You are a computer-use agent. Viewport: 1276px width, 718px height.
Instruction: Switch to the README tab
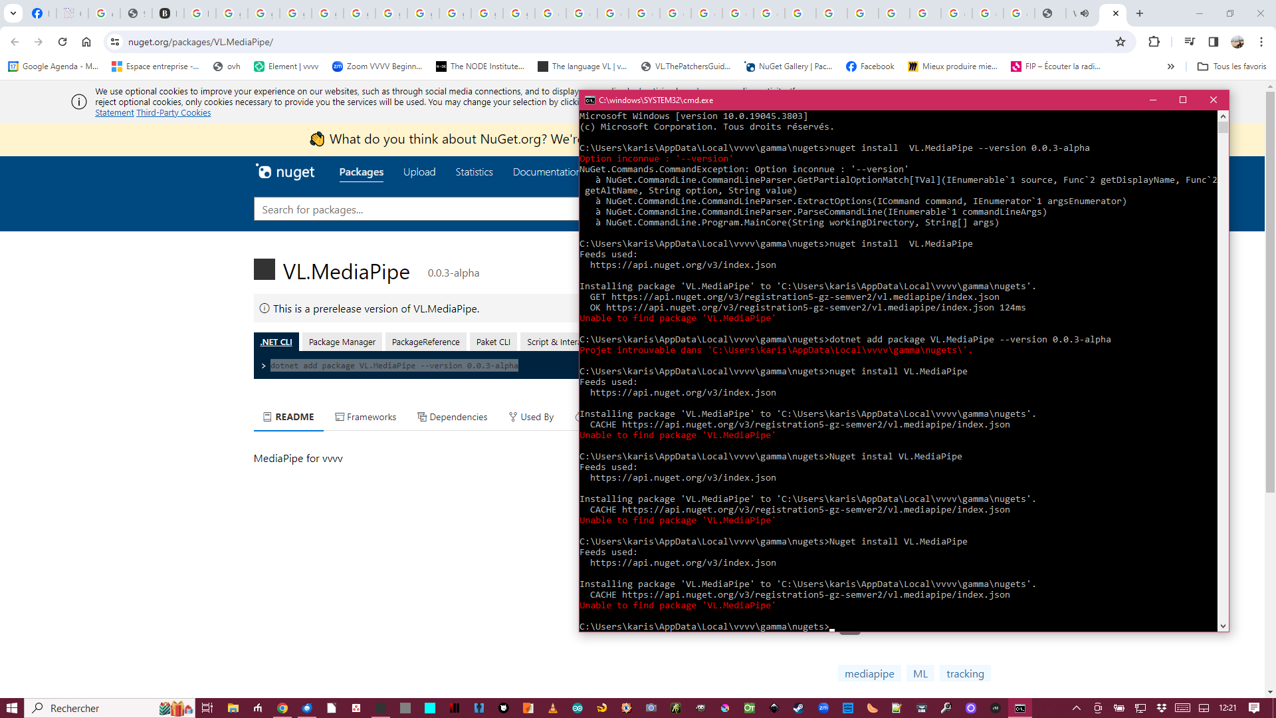pos(288,417)
